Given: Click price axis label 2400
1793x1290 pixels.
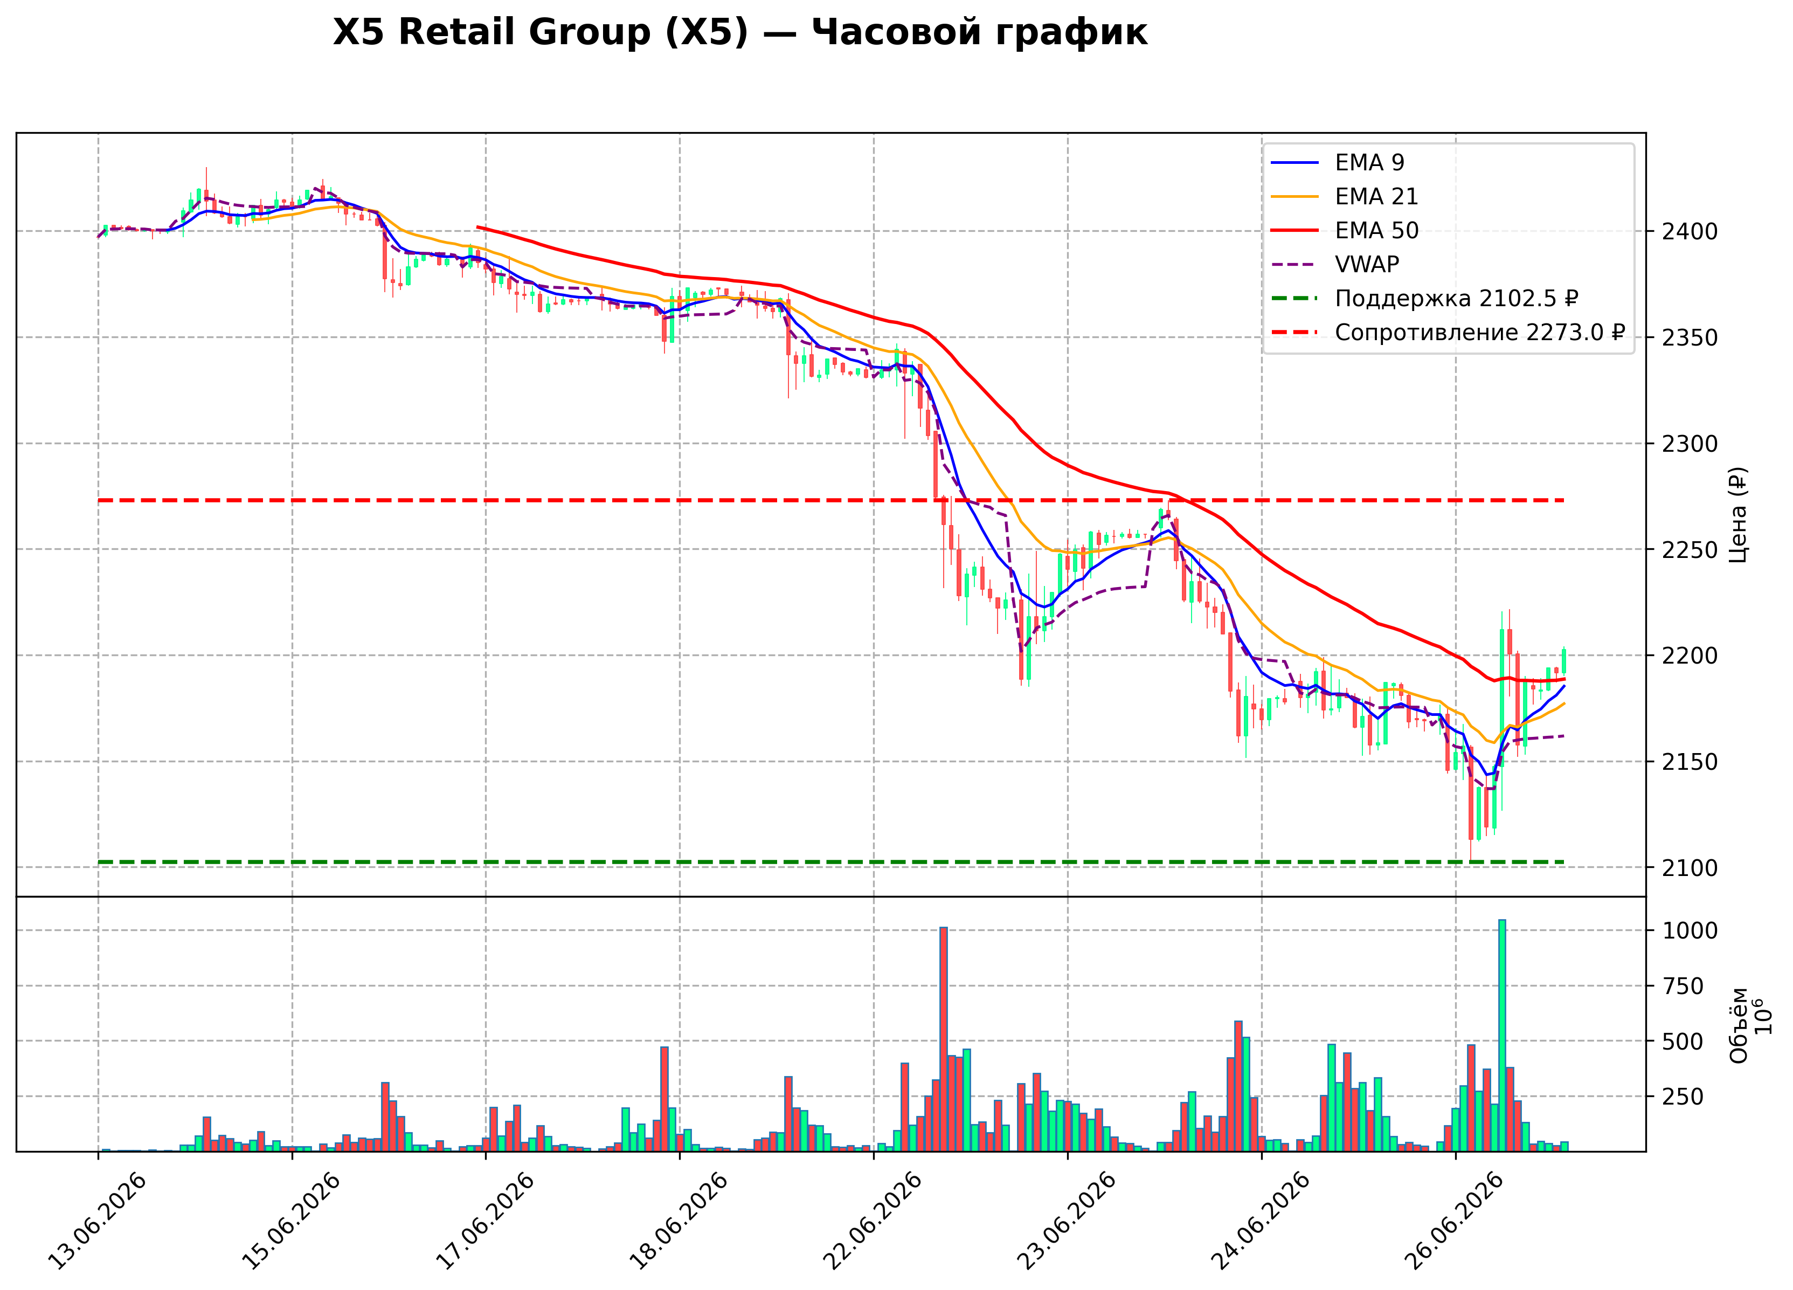Looking at the screenshot, I should tap(1690, 232).
